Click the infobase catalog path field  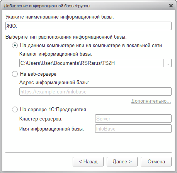91,63
